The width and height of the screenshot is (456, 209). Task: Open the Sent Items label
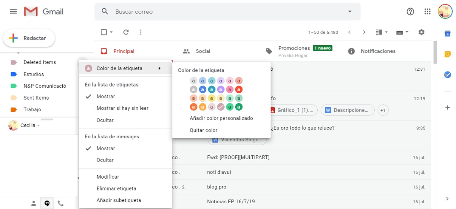[36, 98]
